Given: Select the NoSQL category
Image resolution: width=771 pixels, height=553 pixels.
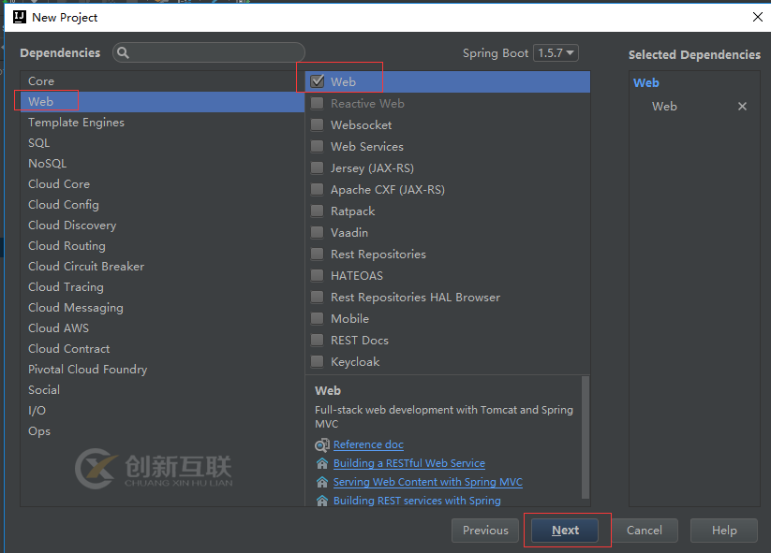Looking at the screenshot, I should tap(162, 164).
